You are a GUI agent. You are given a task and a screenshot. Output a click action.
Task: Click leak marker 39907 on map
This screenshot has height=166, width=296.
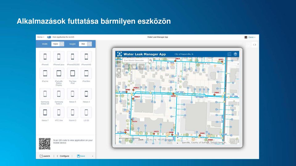(215, 95)
